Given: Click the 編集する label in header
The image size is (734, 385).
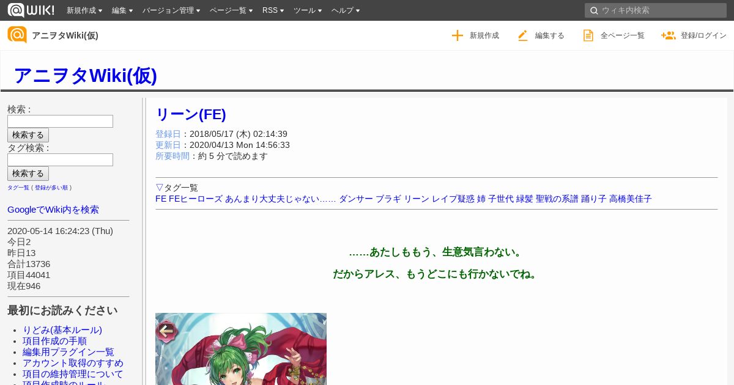Looking at the screenshot, I should click(x=550, y=35).
